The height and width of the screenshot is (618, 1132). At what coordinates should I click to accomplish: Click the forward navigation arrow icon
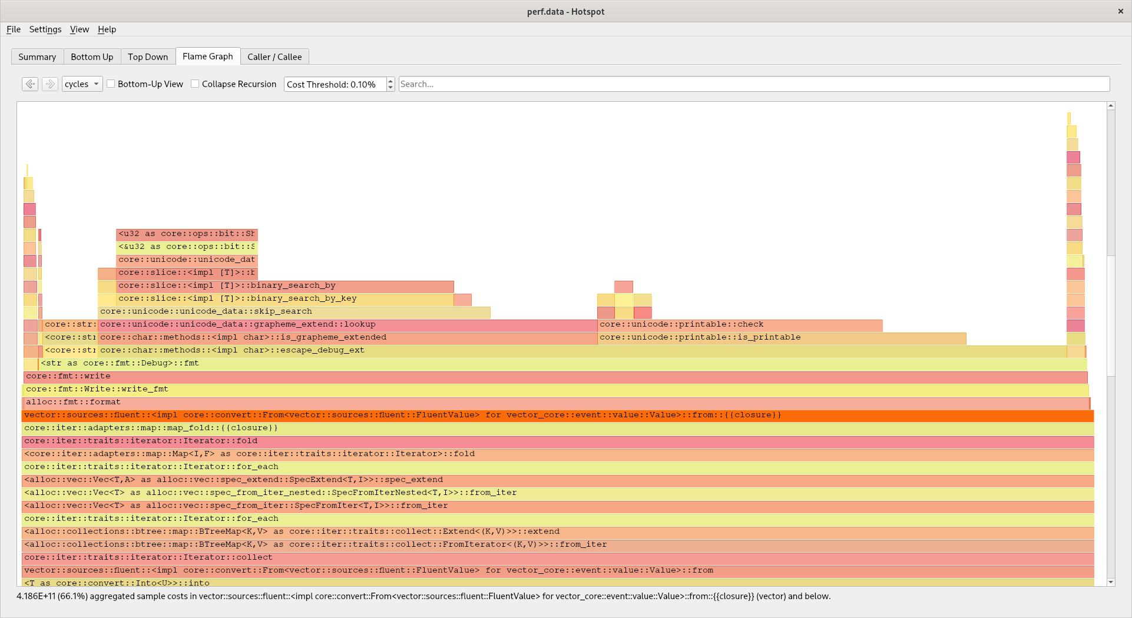[x=50, y=84]
